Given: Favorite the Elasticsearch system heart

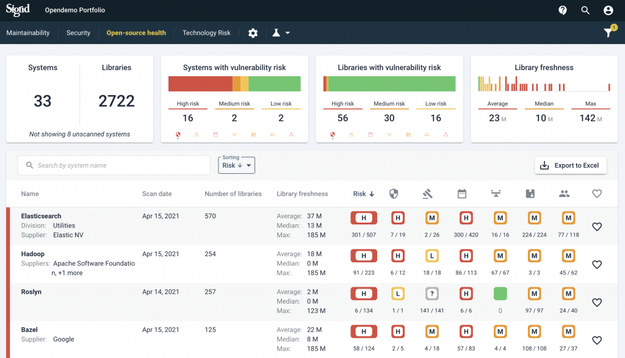Looking at the screenshot, I should [x=597, y=227].
